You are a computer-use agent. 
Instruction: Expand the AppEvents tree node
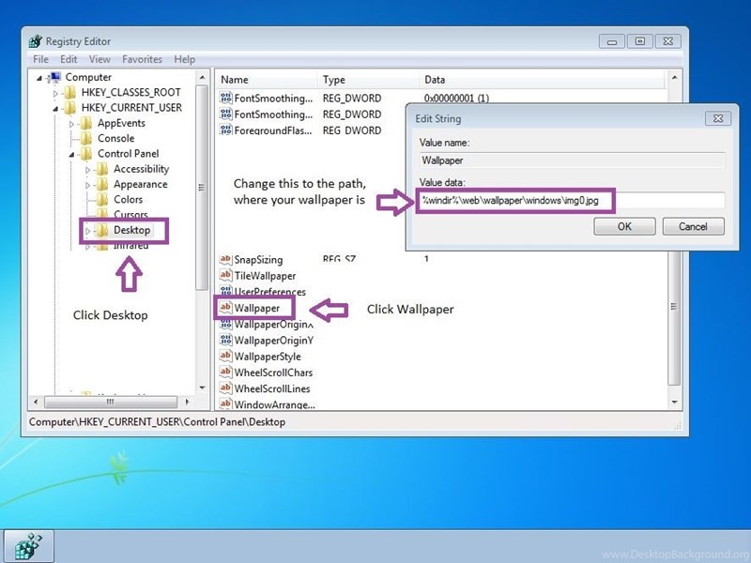point(73,123)
